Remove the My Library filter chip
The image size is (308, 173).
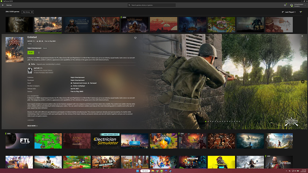point(32,12)
